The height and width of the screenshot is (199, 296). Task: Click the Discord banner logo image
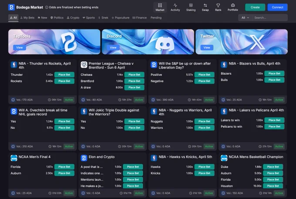tap(165, 44)
